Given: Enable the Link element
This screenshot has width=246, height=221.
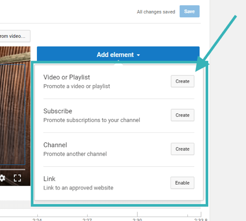Looking at the screenshot, I should 182,183.
